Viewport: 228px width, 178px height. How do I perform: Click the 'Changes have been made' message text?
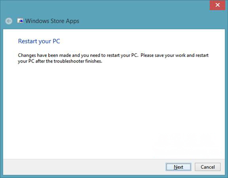(113, 58)
